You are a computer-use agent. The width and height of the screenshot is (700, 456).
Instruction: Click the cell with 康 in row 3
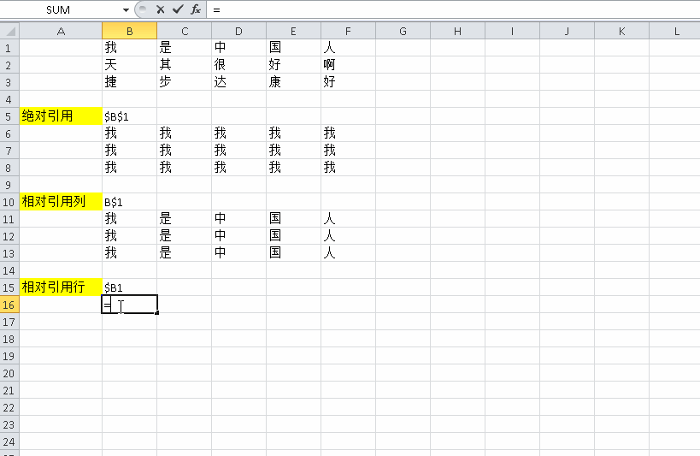(x=293, y=82)
